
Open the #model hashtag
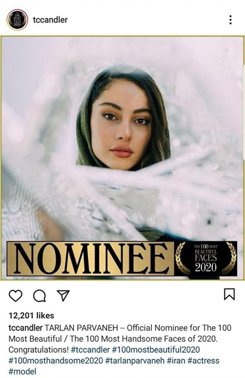[22, 371]
